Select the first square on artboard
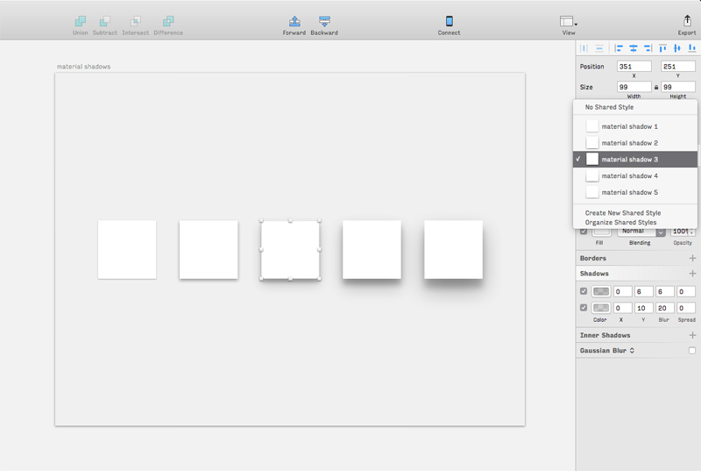This screenshot has height=471, width=701. click(x=127, y=250)
